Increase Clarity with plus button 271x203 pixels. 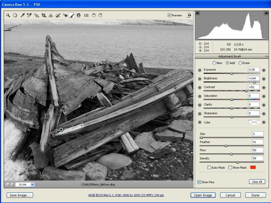(x=264, y=105)
